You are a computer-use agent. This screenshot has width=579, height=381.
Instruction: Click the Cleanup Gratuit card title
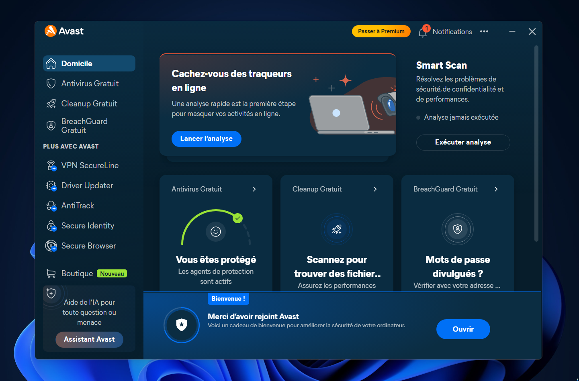(x=317, y=189)
